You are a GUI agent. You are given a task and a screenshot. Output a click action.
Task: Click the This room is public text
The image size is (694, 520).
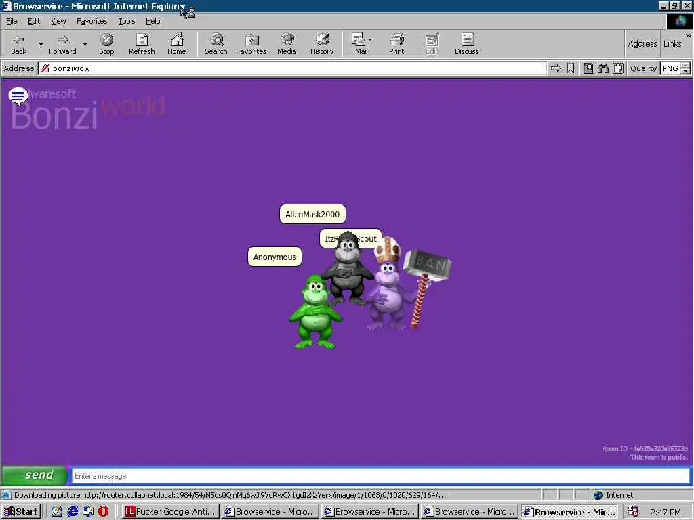tap(659, 457)
